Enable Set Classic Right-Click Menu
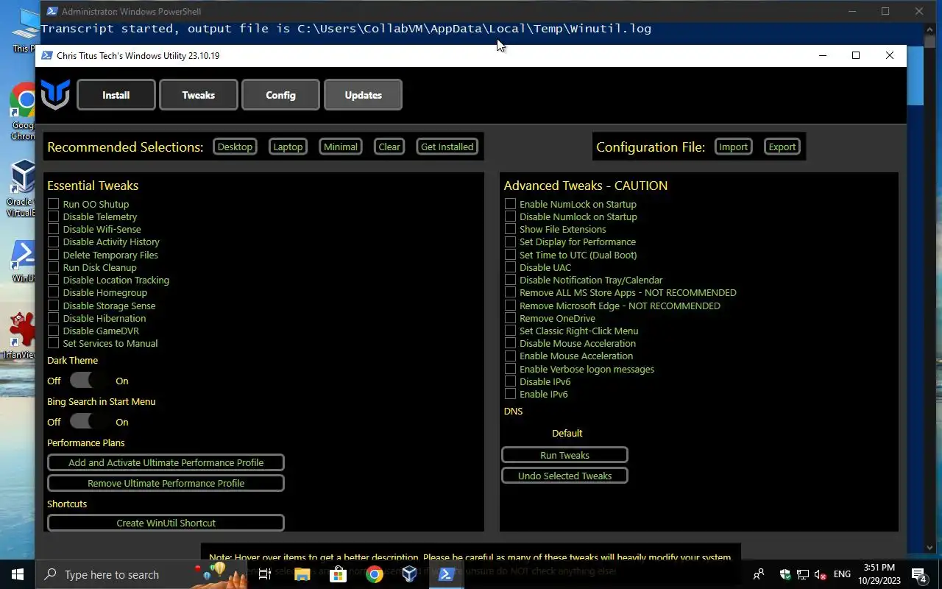The height and width of the screenshot is (589, 942). coord(510,331)
